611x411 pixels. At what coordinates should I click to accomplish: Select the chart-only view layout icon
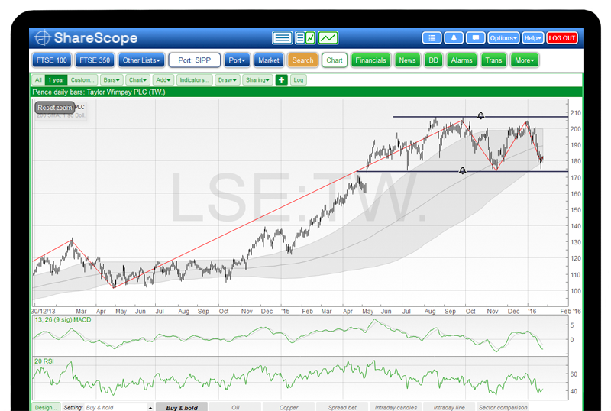click(328, 38)
